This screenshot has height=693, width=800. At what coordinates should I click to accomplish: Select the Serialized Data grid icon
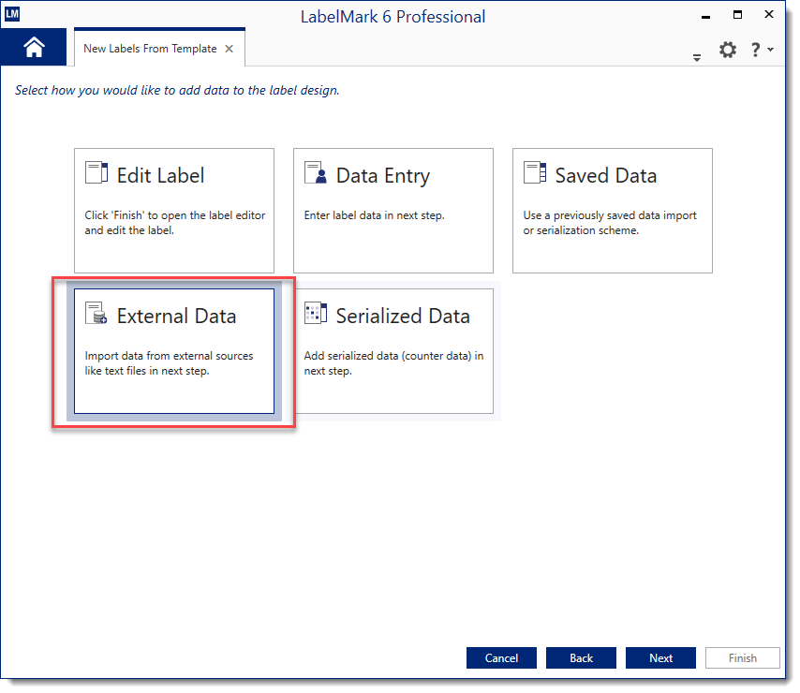[316, 314]
